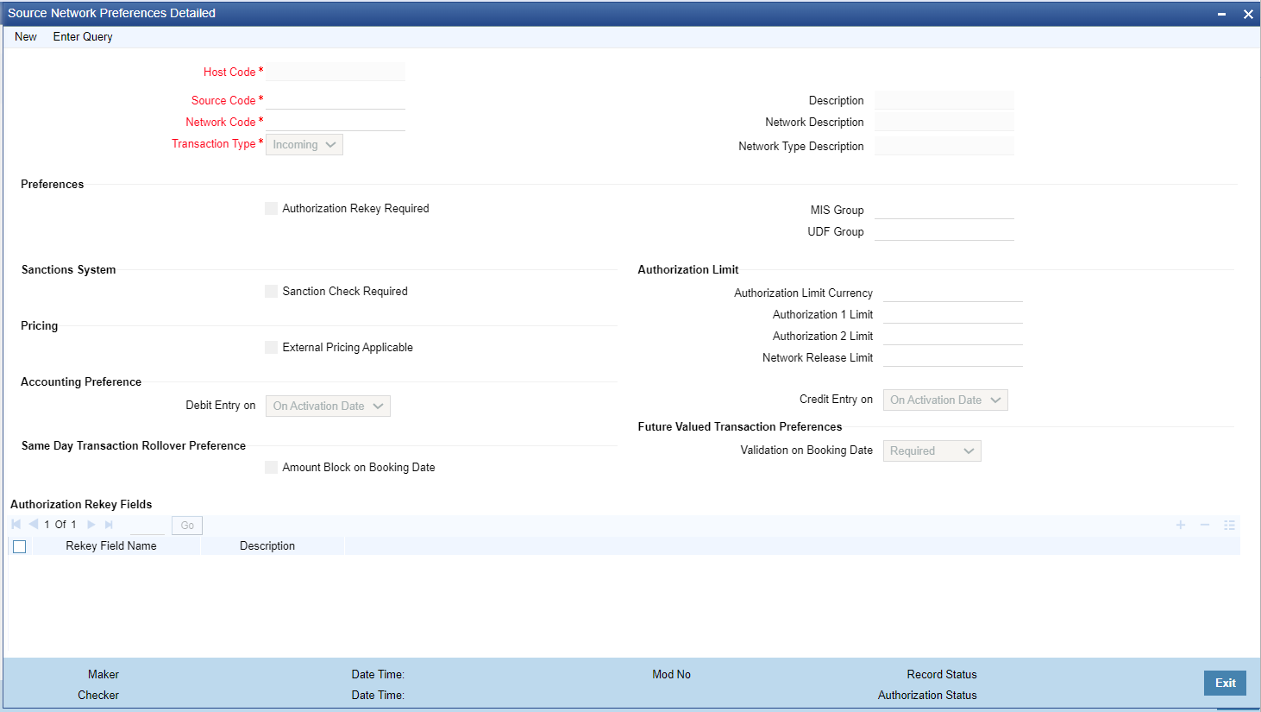Expand the Debit Entry on dropdown

pyautogui.click(x=328, y=406)
